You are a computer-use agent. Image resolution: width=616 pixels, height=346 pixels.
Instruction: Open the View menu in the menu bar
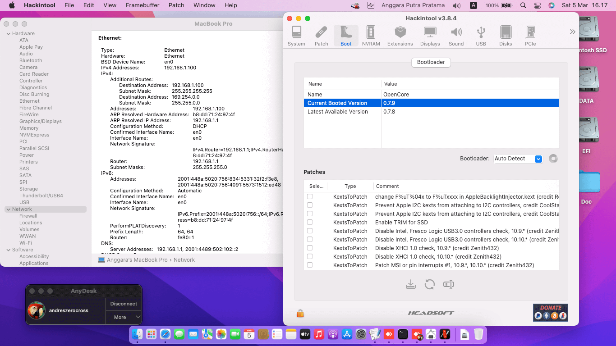(110, 5)
